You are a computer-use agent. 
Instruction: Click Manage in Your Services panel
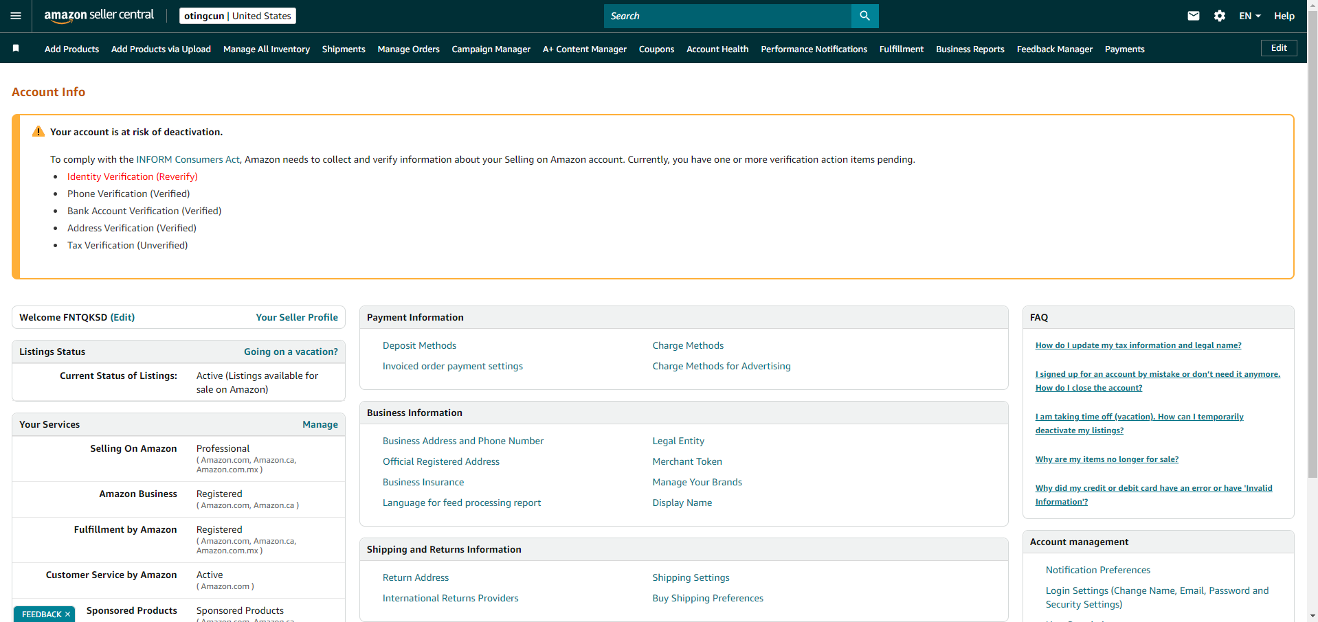click(320, 424)
